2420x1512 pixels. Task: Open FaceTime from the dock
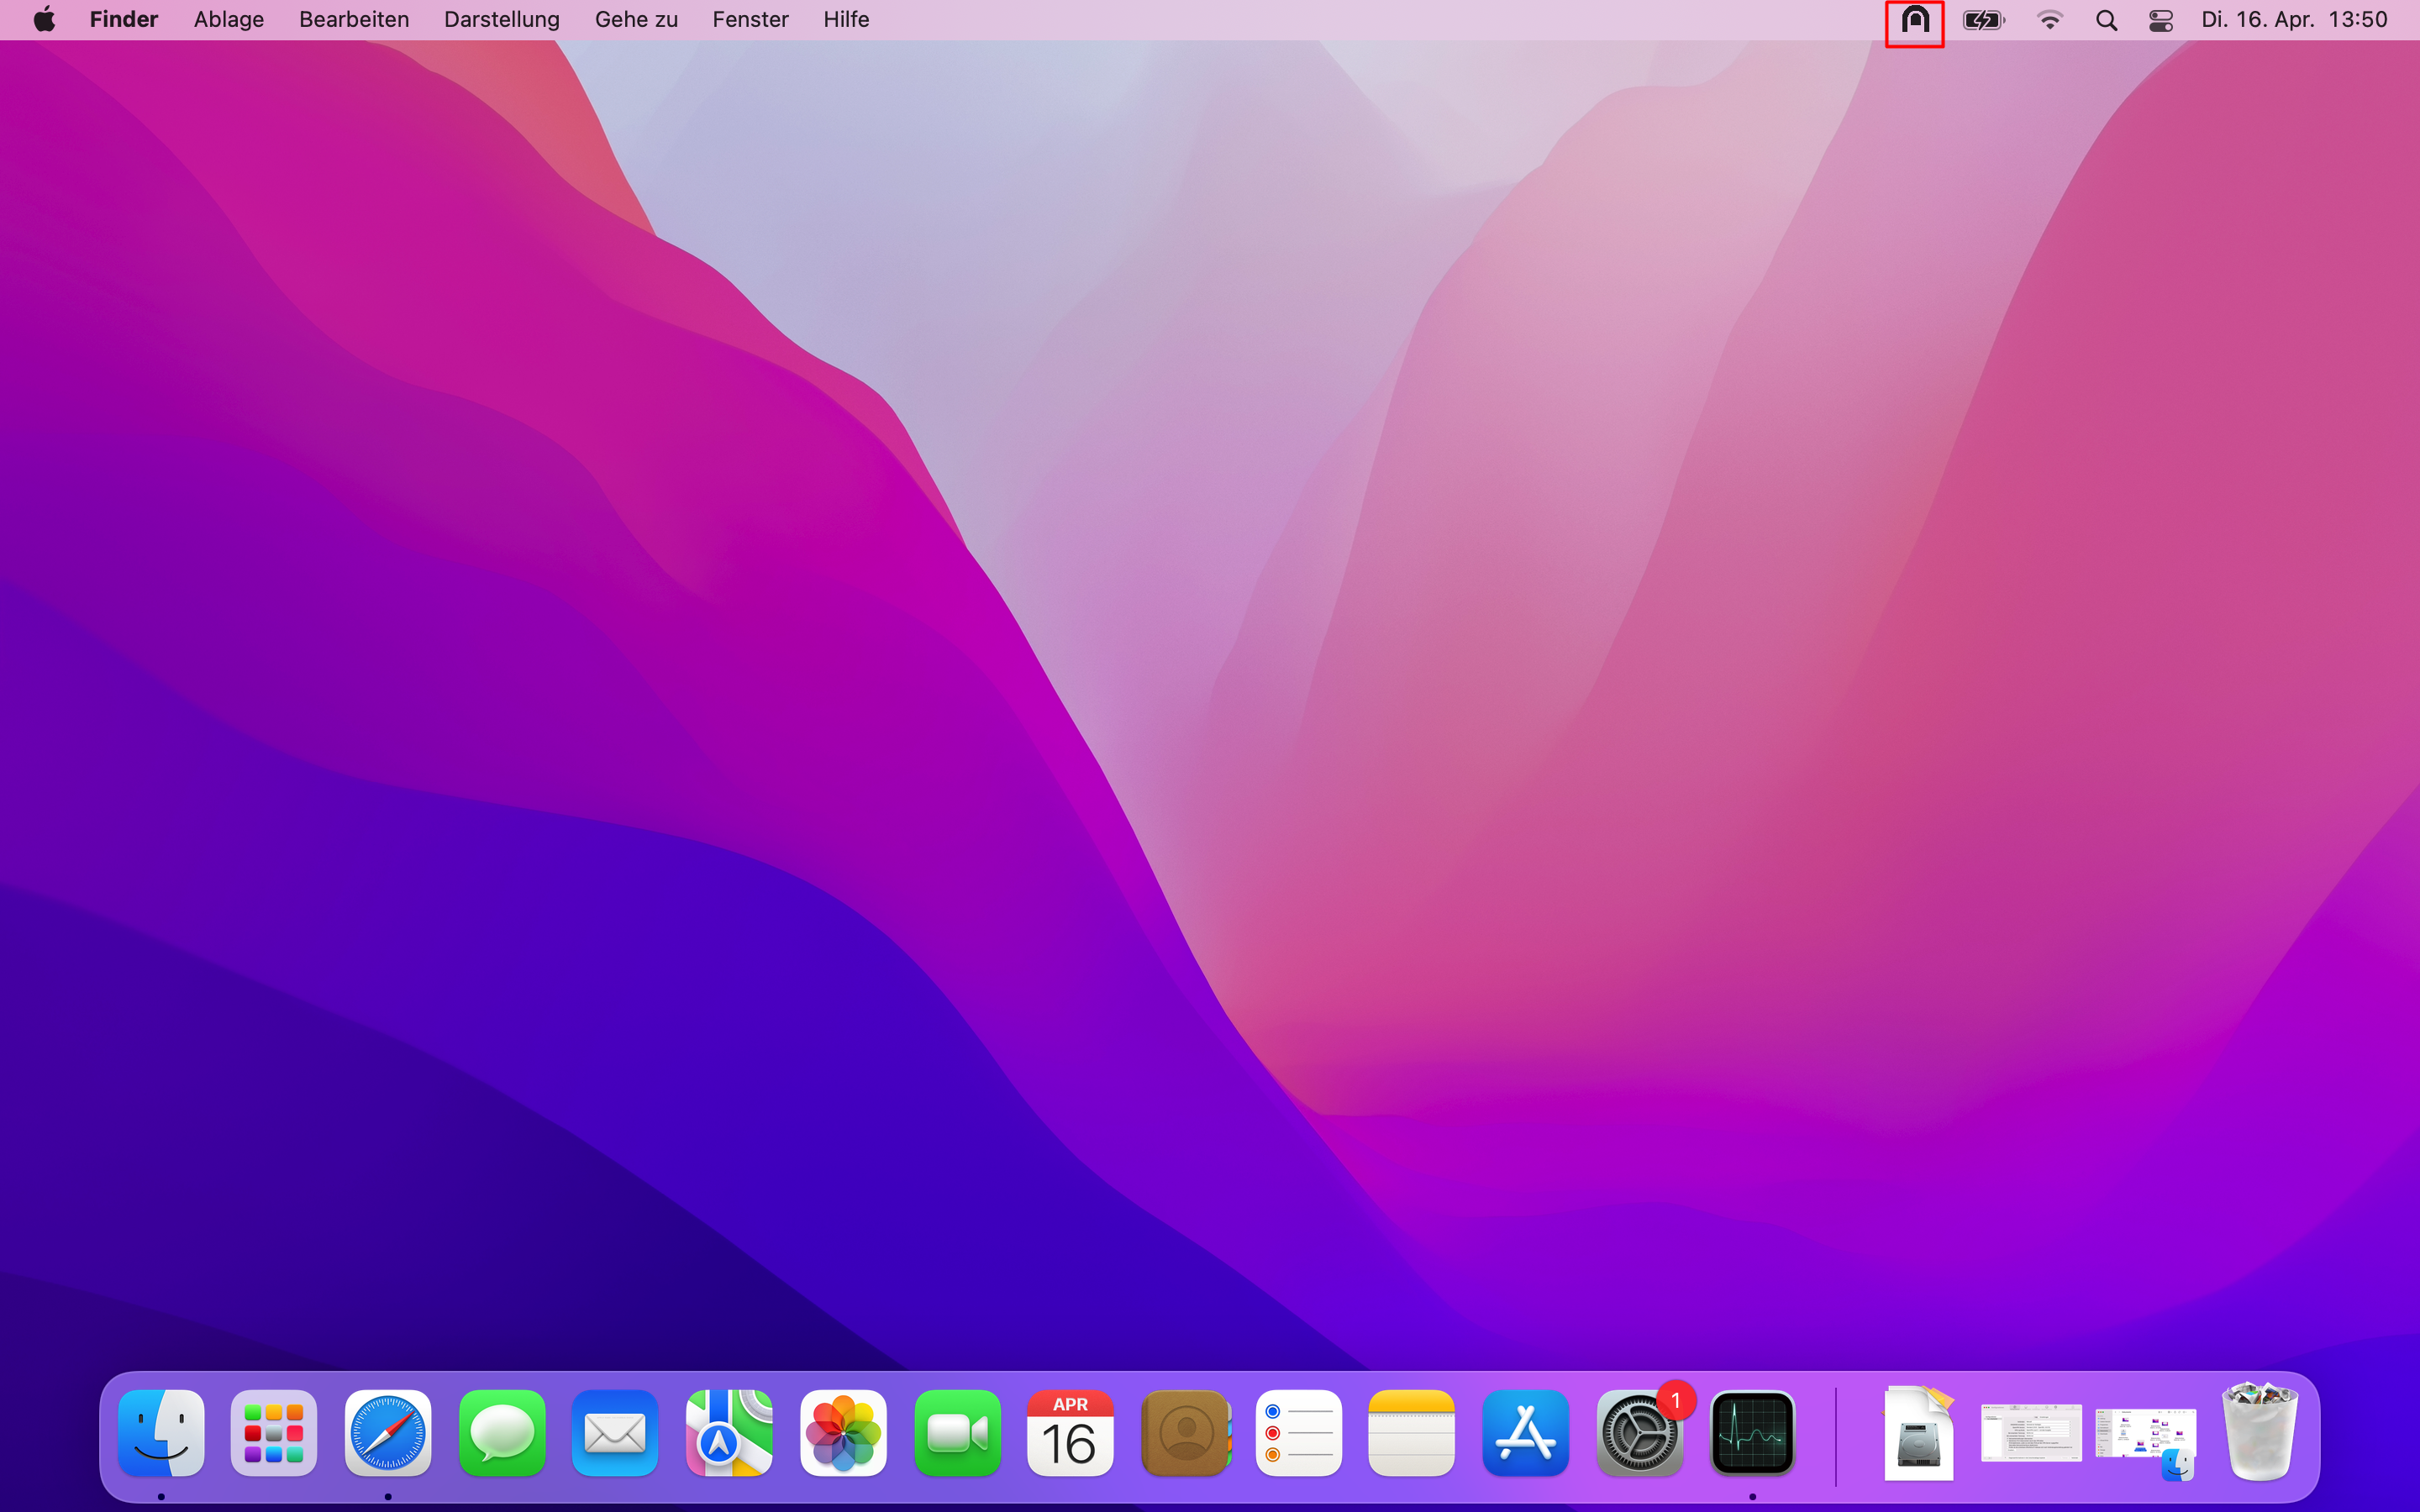(x=957, y=1433)
